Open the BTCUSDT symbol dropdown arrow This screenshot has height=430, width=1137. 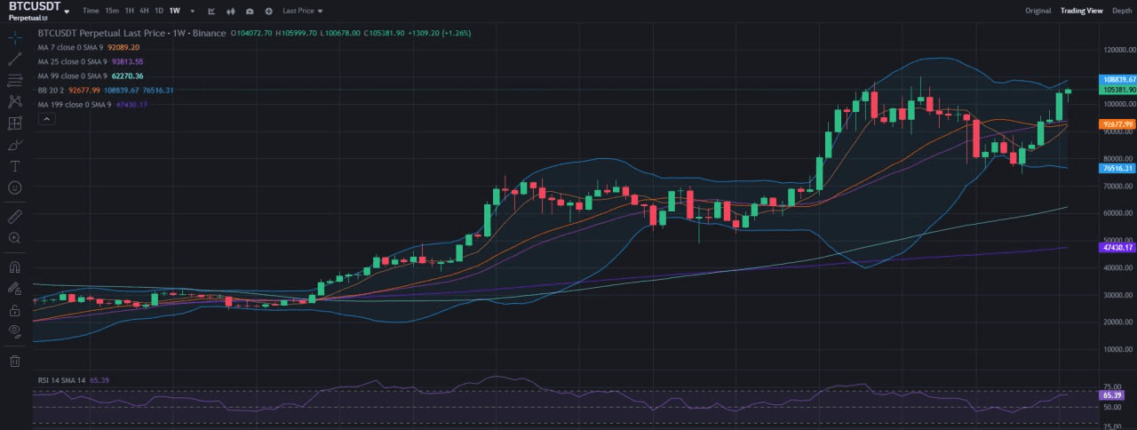point(67,11)
